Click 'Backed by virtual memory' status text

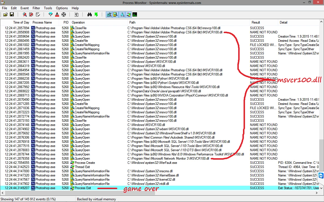click(x=96, y=199)
